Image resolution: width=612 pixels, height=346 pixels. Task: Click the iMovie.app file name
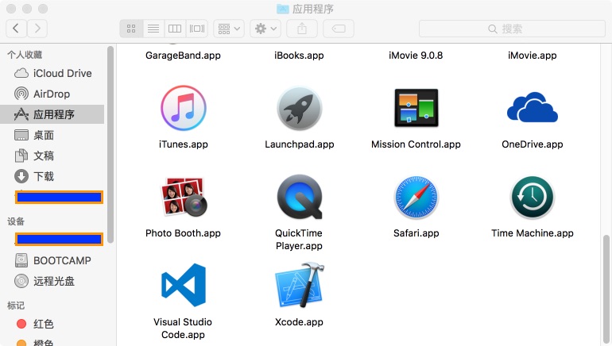click(x=533, y=56)
